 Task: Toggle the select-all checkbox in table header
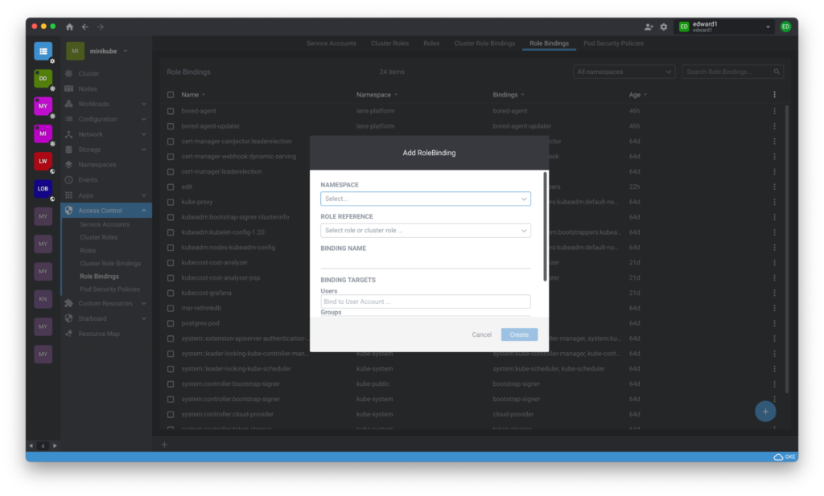click(x=171, y=95)
